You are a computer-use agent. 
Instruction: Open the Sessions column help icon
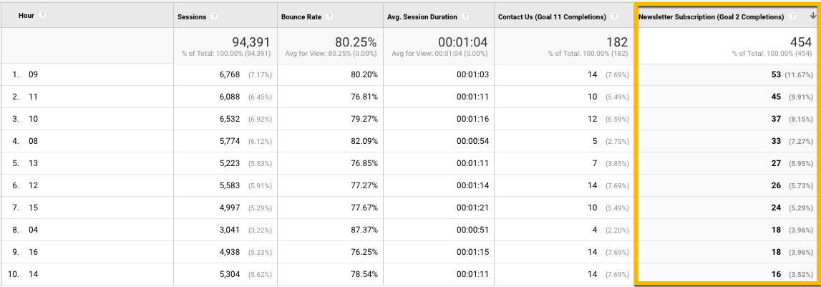(x=215, y=16)
